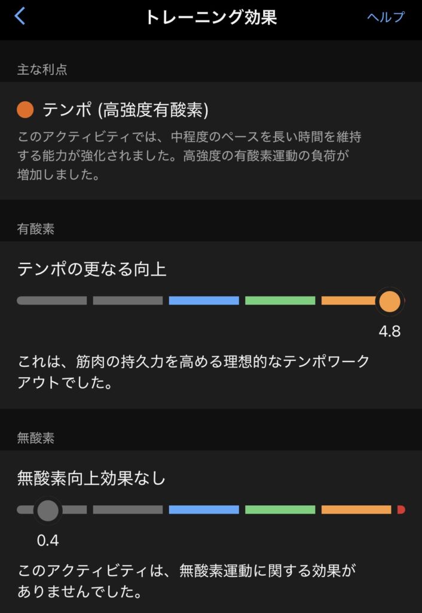Tap the 主な利点 section header

pyautogui.click(x=42, y=69)
